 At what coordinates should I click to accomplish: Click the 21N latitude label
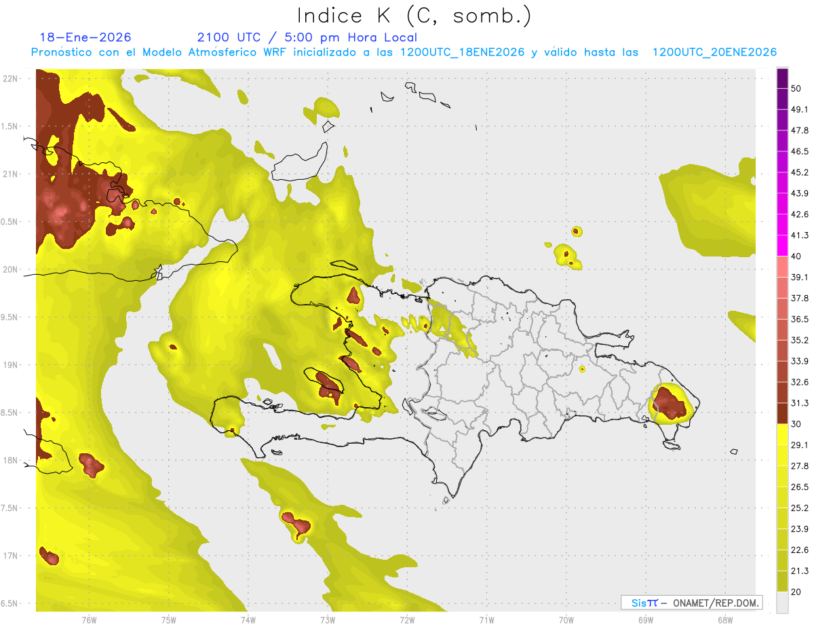pyautogui.click(x=10, y=174)
